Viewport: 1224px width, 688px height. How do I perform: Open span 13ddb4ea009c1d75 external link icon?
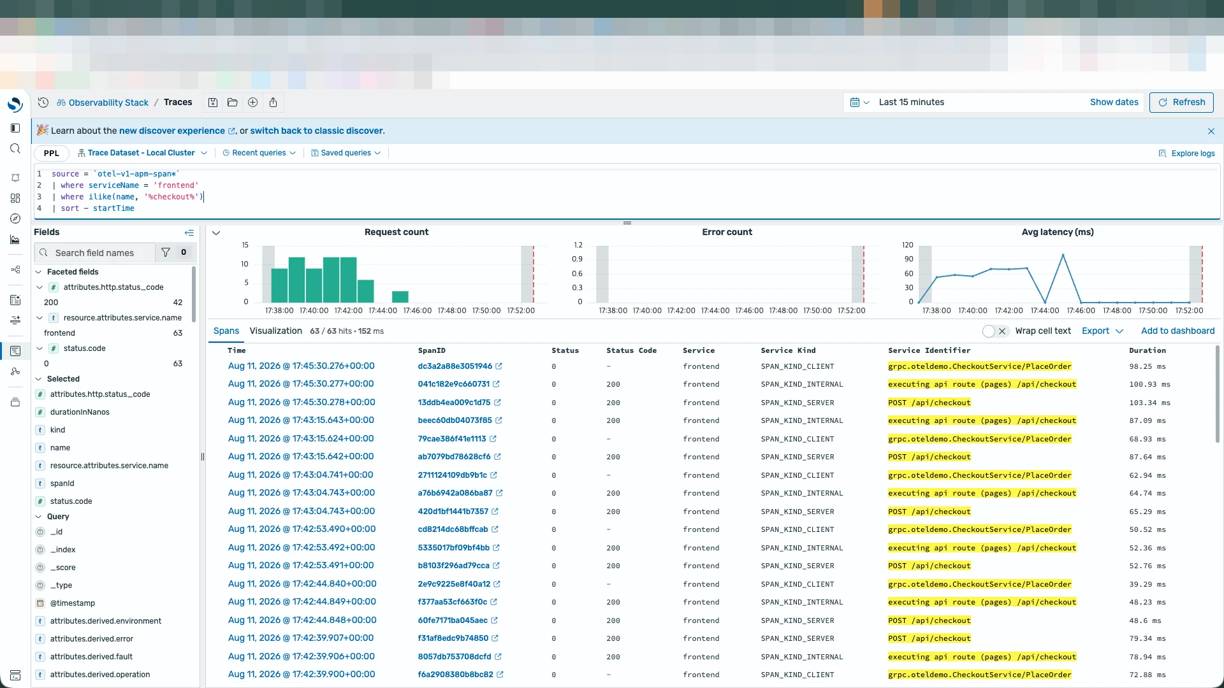coord(498,403)
